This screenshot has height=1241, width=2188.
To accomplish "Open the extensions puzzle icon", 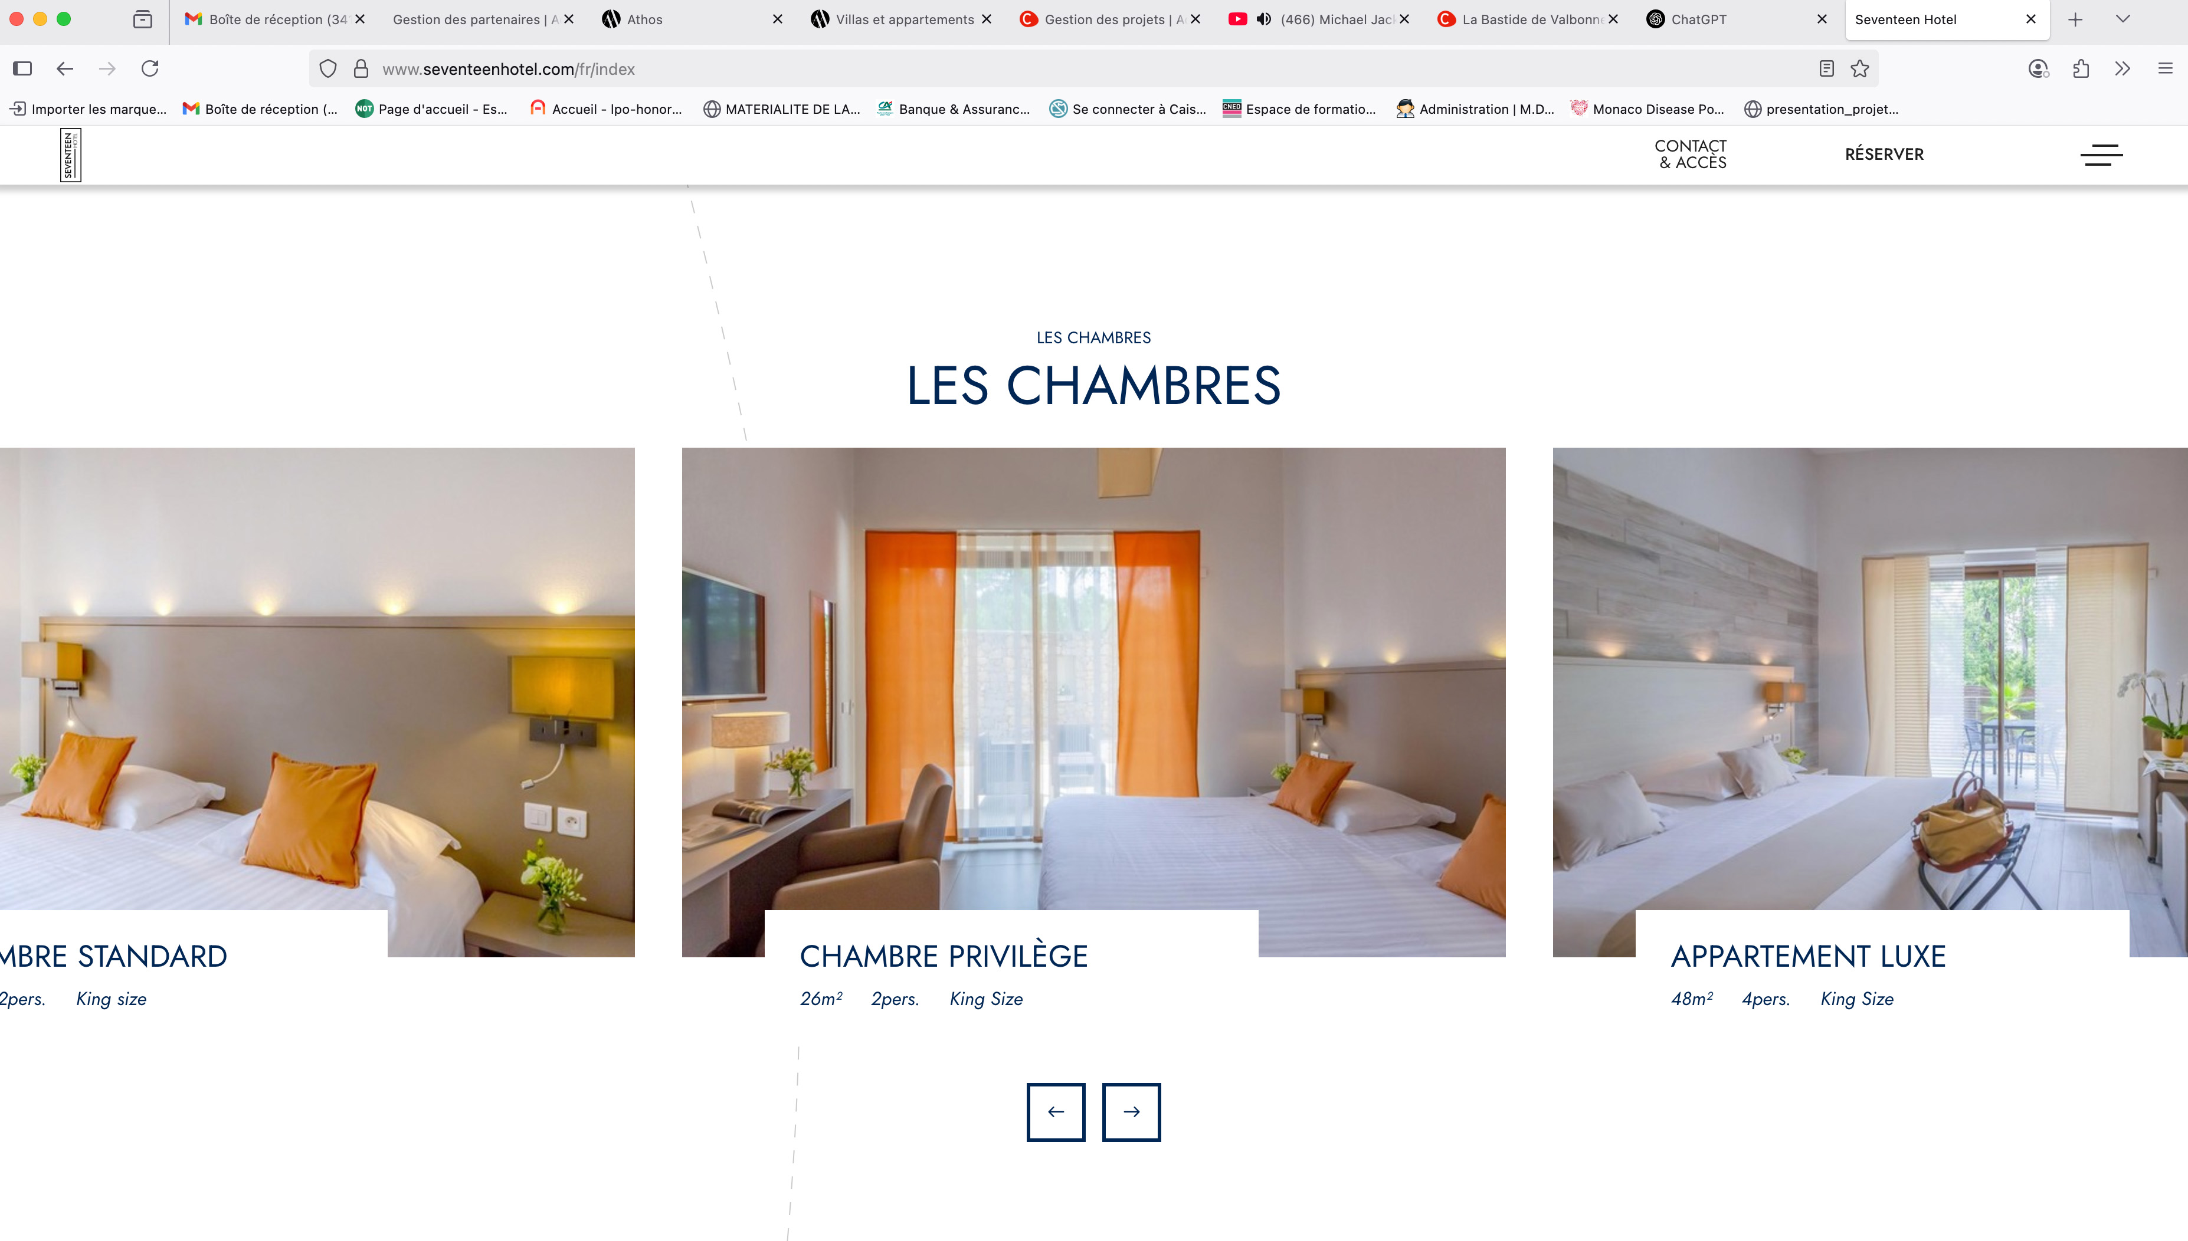I will (2081, 69).
